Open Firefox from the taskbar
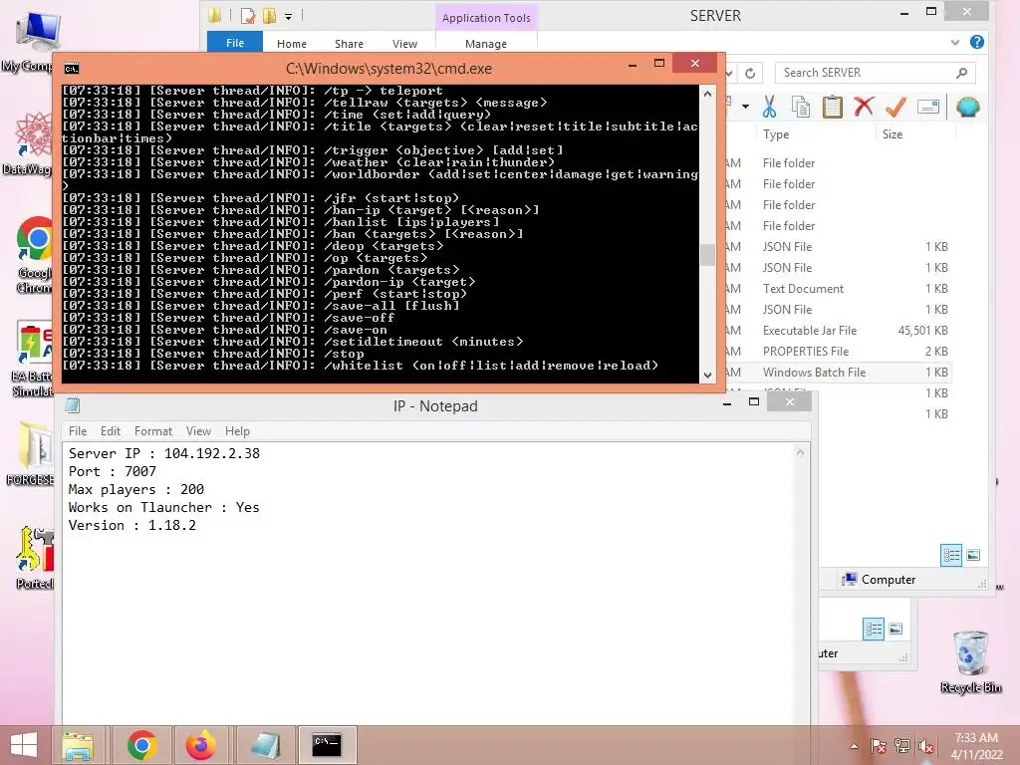Screen dimensions: 1020x765 pyautogui.click(x=201, y=745)
